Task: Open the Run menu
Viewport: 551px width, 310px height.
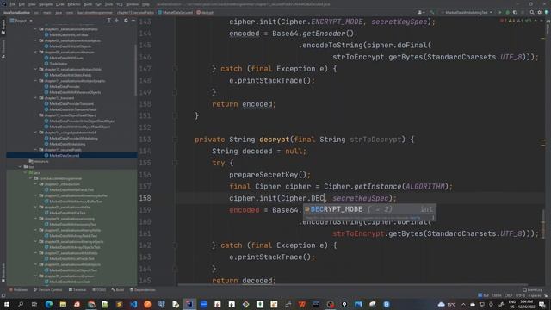Action: (98, 4)
